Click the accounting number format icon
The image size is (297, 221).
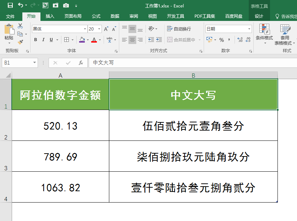pos(209,40)
